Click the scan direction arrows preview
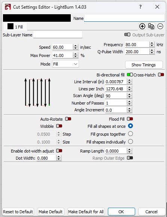This screenshot has width=167, height=217. [37, 92]
